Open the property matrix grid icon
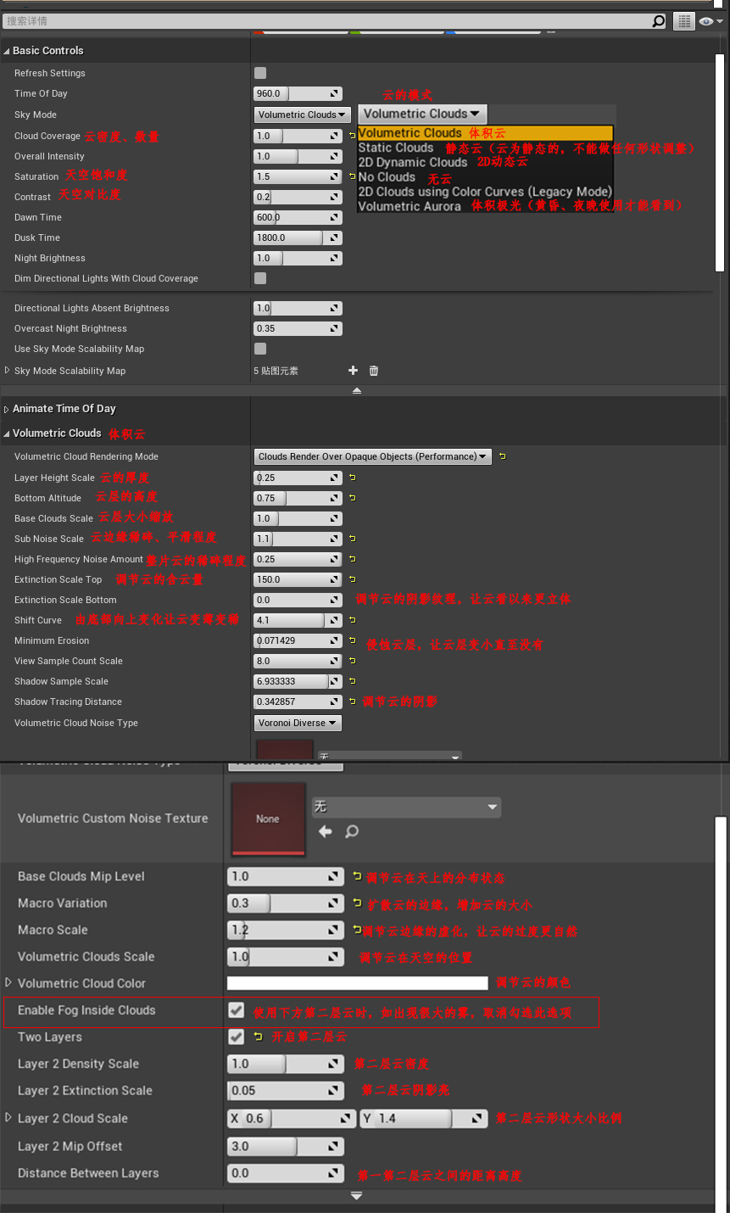This screenshot has height=1213, width=730. click(x=683, y=21)
